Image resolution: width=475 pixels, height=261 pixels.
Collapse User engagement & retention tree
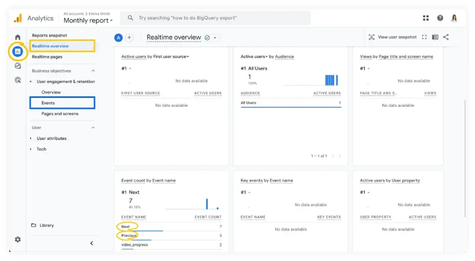coord(30,82)
